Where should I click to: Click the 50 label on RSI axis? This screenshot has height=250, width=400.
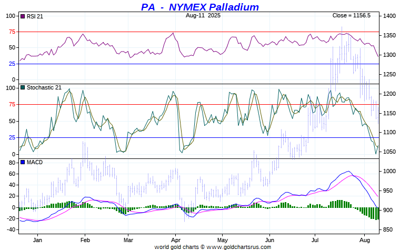pos(12,48)
